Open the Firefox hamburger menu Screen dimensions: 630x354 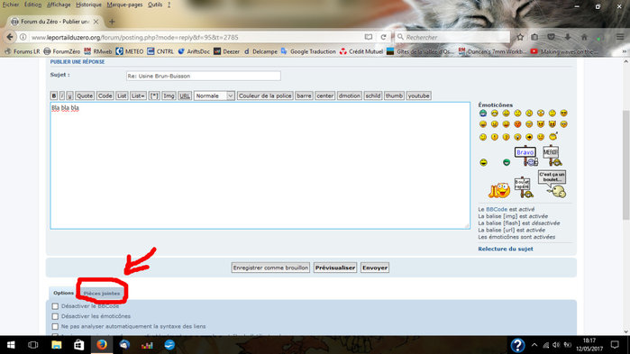620,37
